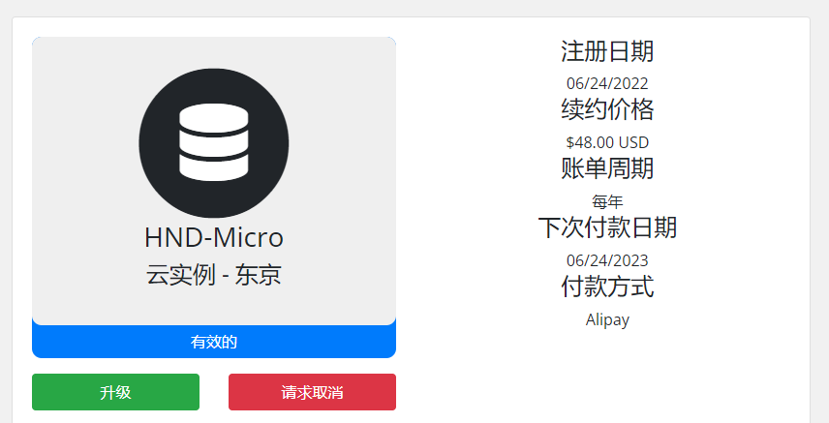Click the HND-Micro product name
The height and width of the screenshot is (423, 829).
213,237
